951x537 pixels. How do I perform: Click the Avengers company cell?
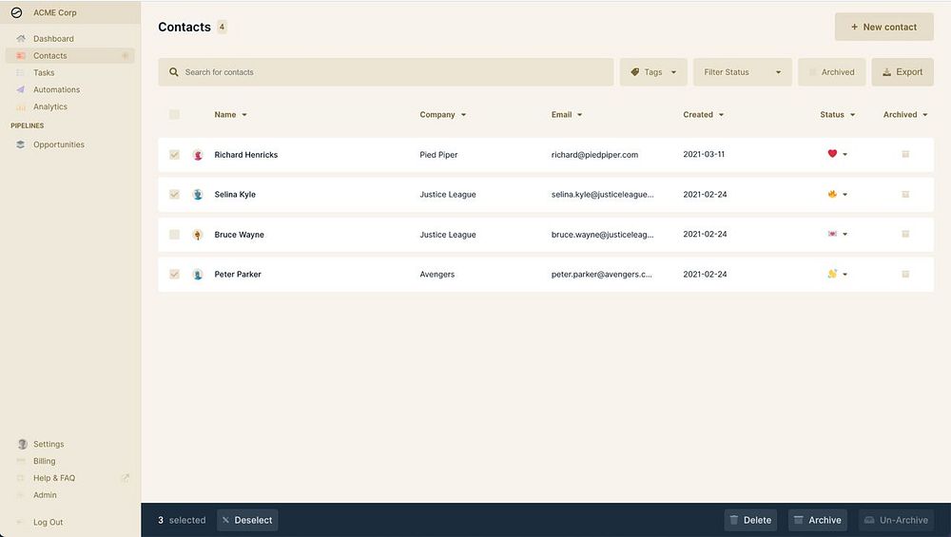point(437,274)
